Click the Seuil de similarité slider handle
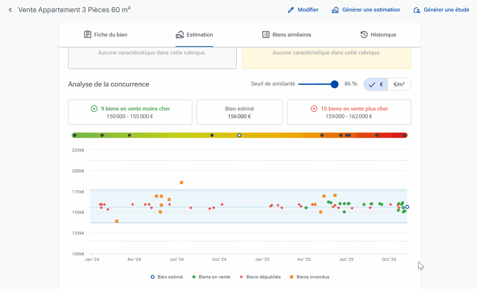This screenshot has height=289, width=477. tap(335, 84)
